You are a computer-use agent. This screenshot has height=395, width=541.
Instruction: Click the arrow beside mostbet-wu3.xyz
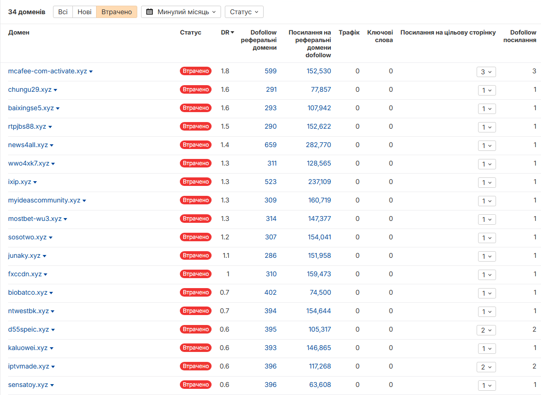click(65, 219)
